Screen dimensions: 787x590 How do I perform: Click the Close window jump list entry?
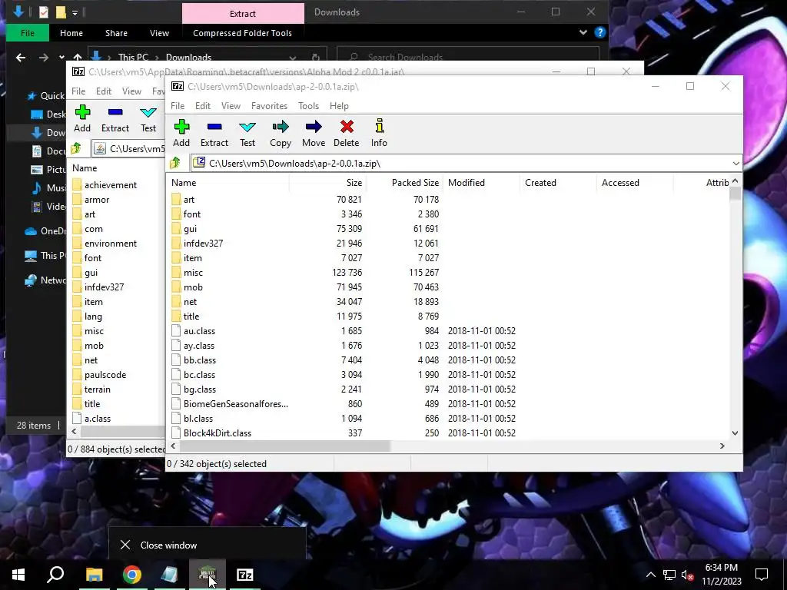coord(208,545)
